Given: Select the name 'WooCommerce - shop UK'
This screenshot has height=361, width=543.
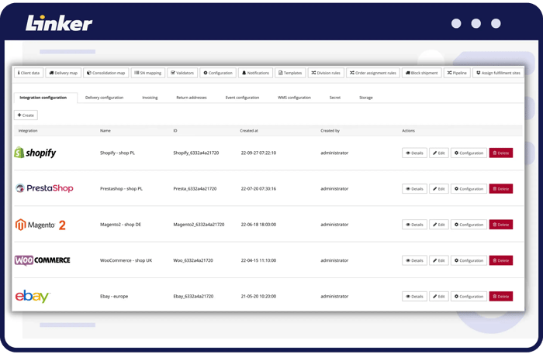Looking at the screenshot, I should 126,260.
